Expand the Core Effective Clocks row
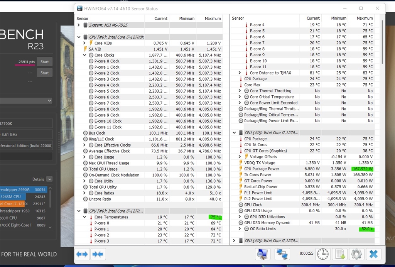 point(84,145)
